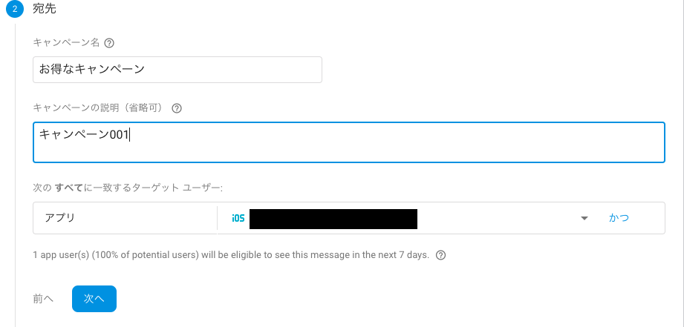Click the step 2 number badge

point(15,10)
